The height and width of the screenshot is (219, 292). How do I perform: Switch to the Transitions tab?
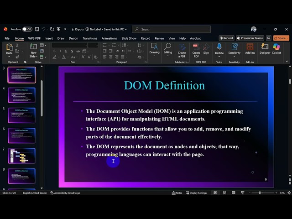(90, 38)
